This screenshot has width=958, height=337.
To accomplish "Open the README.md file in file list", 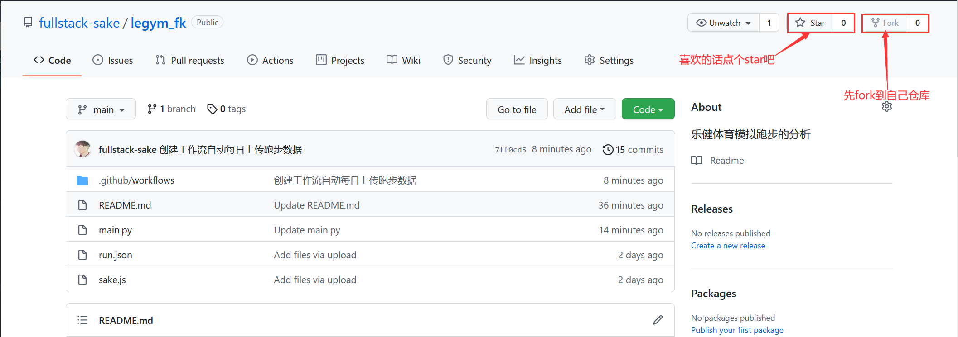I will point(125,205).
